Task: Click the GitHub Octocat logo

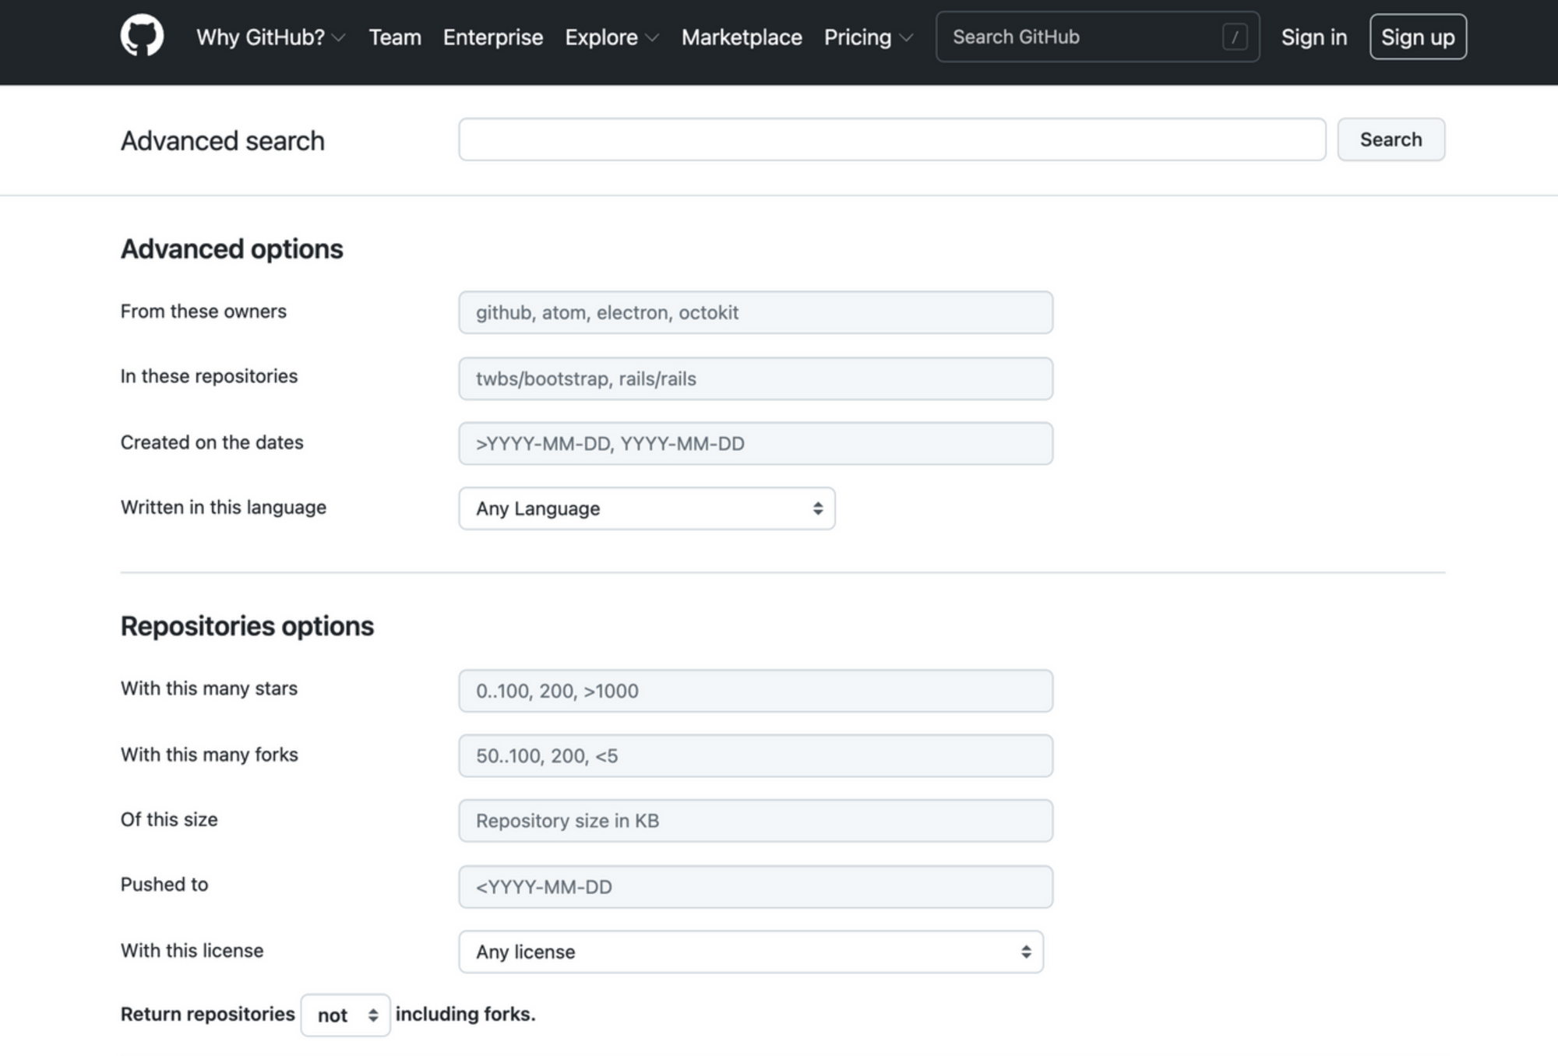Action: (142, 36)
